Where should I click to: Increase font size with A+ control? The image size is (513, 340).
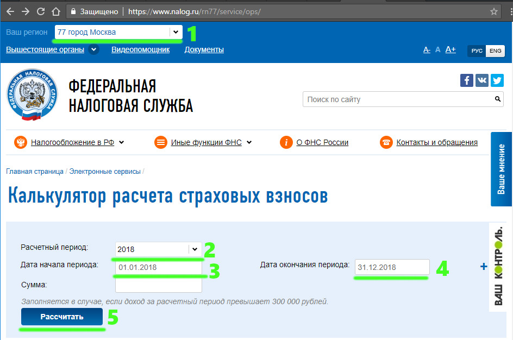point(450,49)
